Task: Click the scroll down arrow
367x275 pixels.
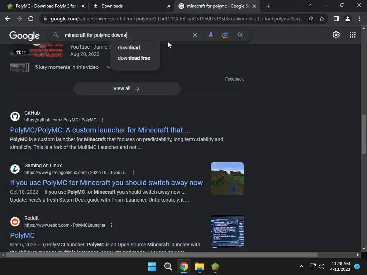Action: 364,249
